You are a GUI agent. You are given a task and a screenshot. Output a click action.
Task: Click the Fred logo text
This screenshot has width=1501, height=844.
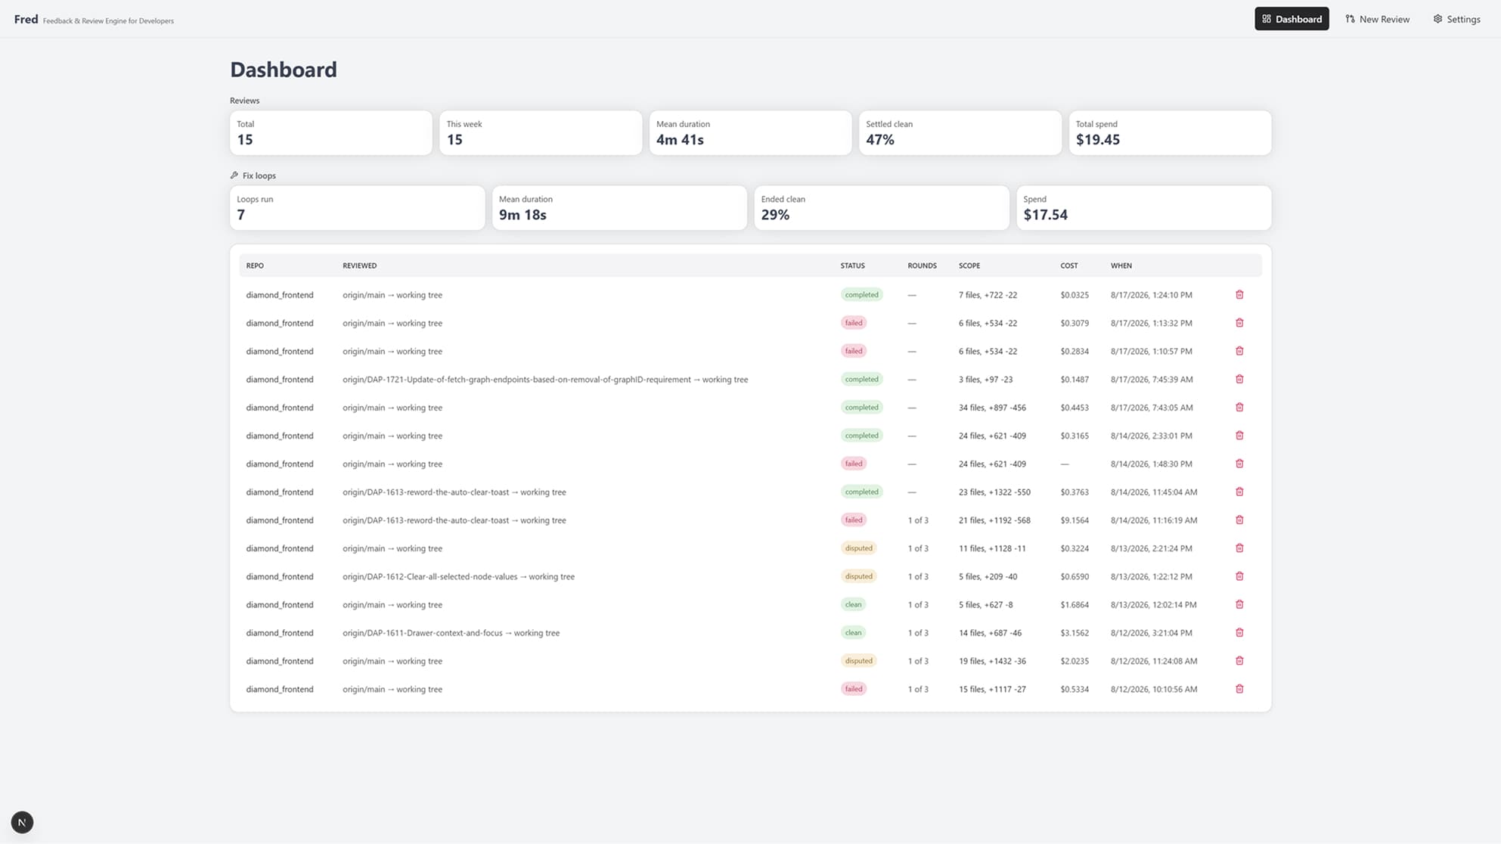tap(26, 19)
